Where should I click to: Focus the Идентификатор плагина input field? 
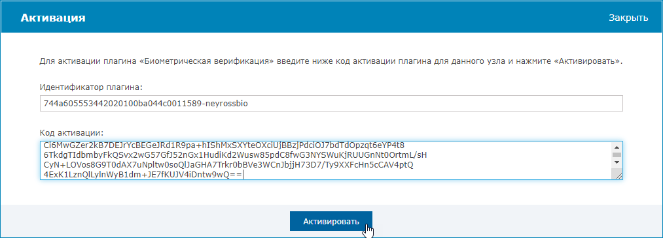pyautogui.click(x=331, y=103)
